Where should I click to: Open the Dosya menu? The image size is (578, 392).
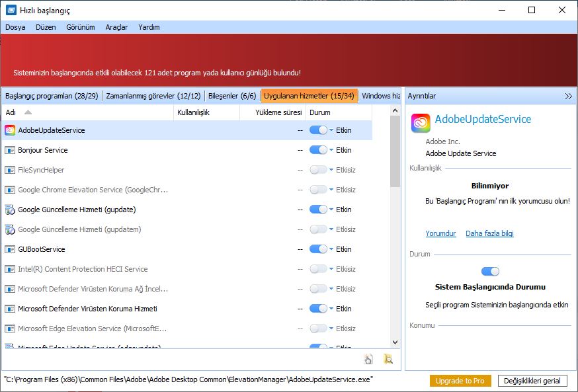point(15,27)
